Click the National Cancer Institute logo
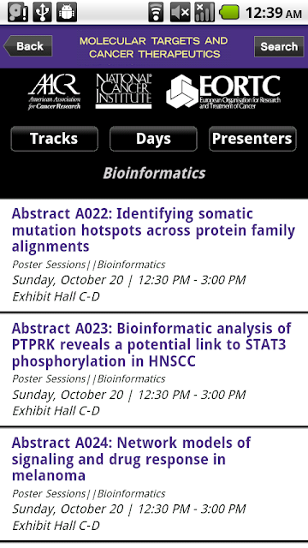 (123, 91)
